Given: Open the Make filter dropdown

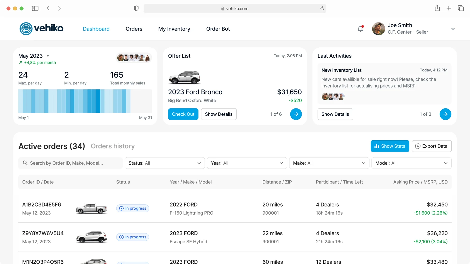Looking at the screenshot, I should point(329,163).
